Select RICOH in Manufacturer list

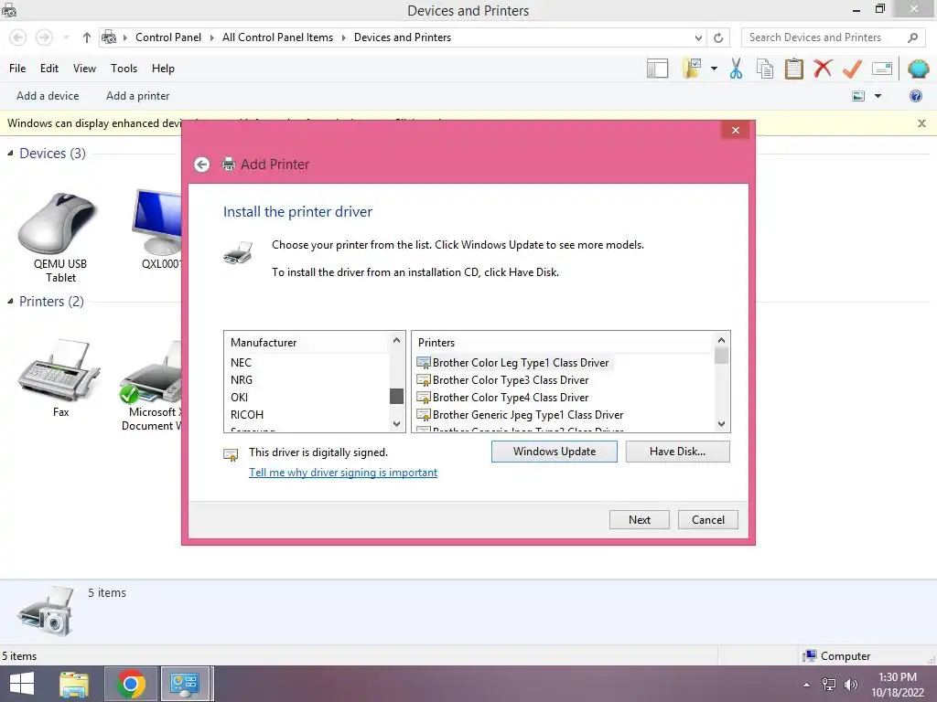pos(247,415)
